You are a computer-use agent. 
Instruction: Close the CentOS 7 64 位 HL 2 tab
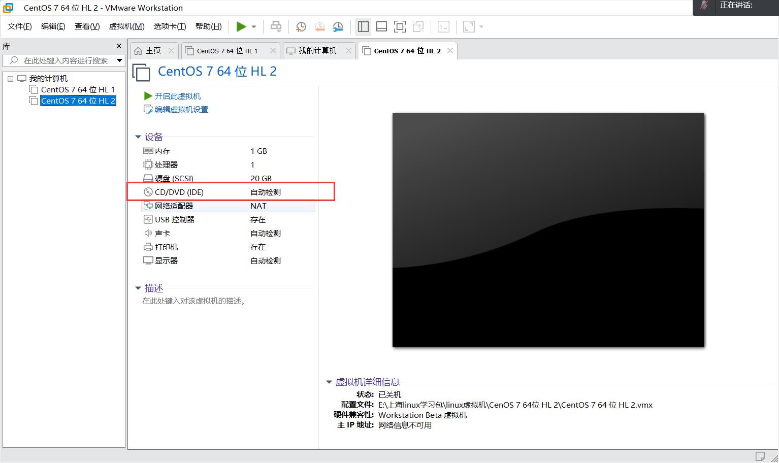(450, 51)
